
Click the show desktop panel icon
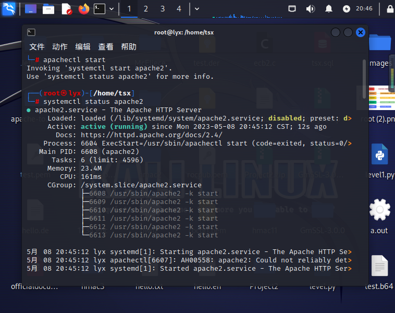[31, 9]
